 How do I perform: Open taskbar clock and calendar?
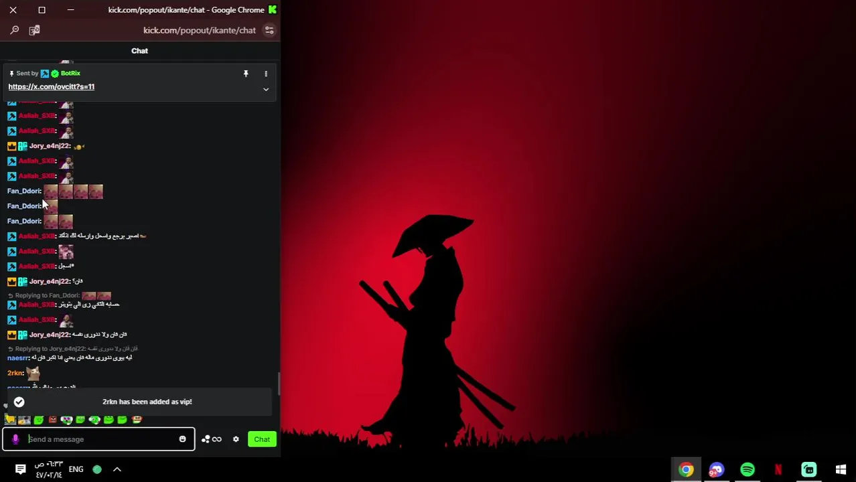49,469
